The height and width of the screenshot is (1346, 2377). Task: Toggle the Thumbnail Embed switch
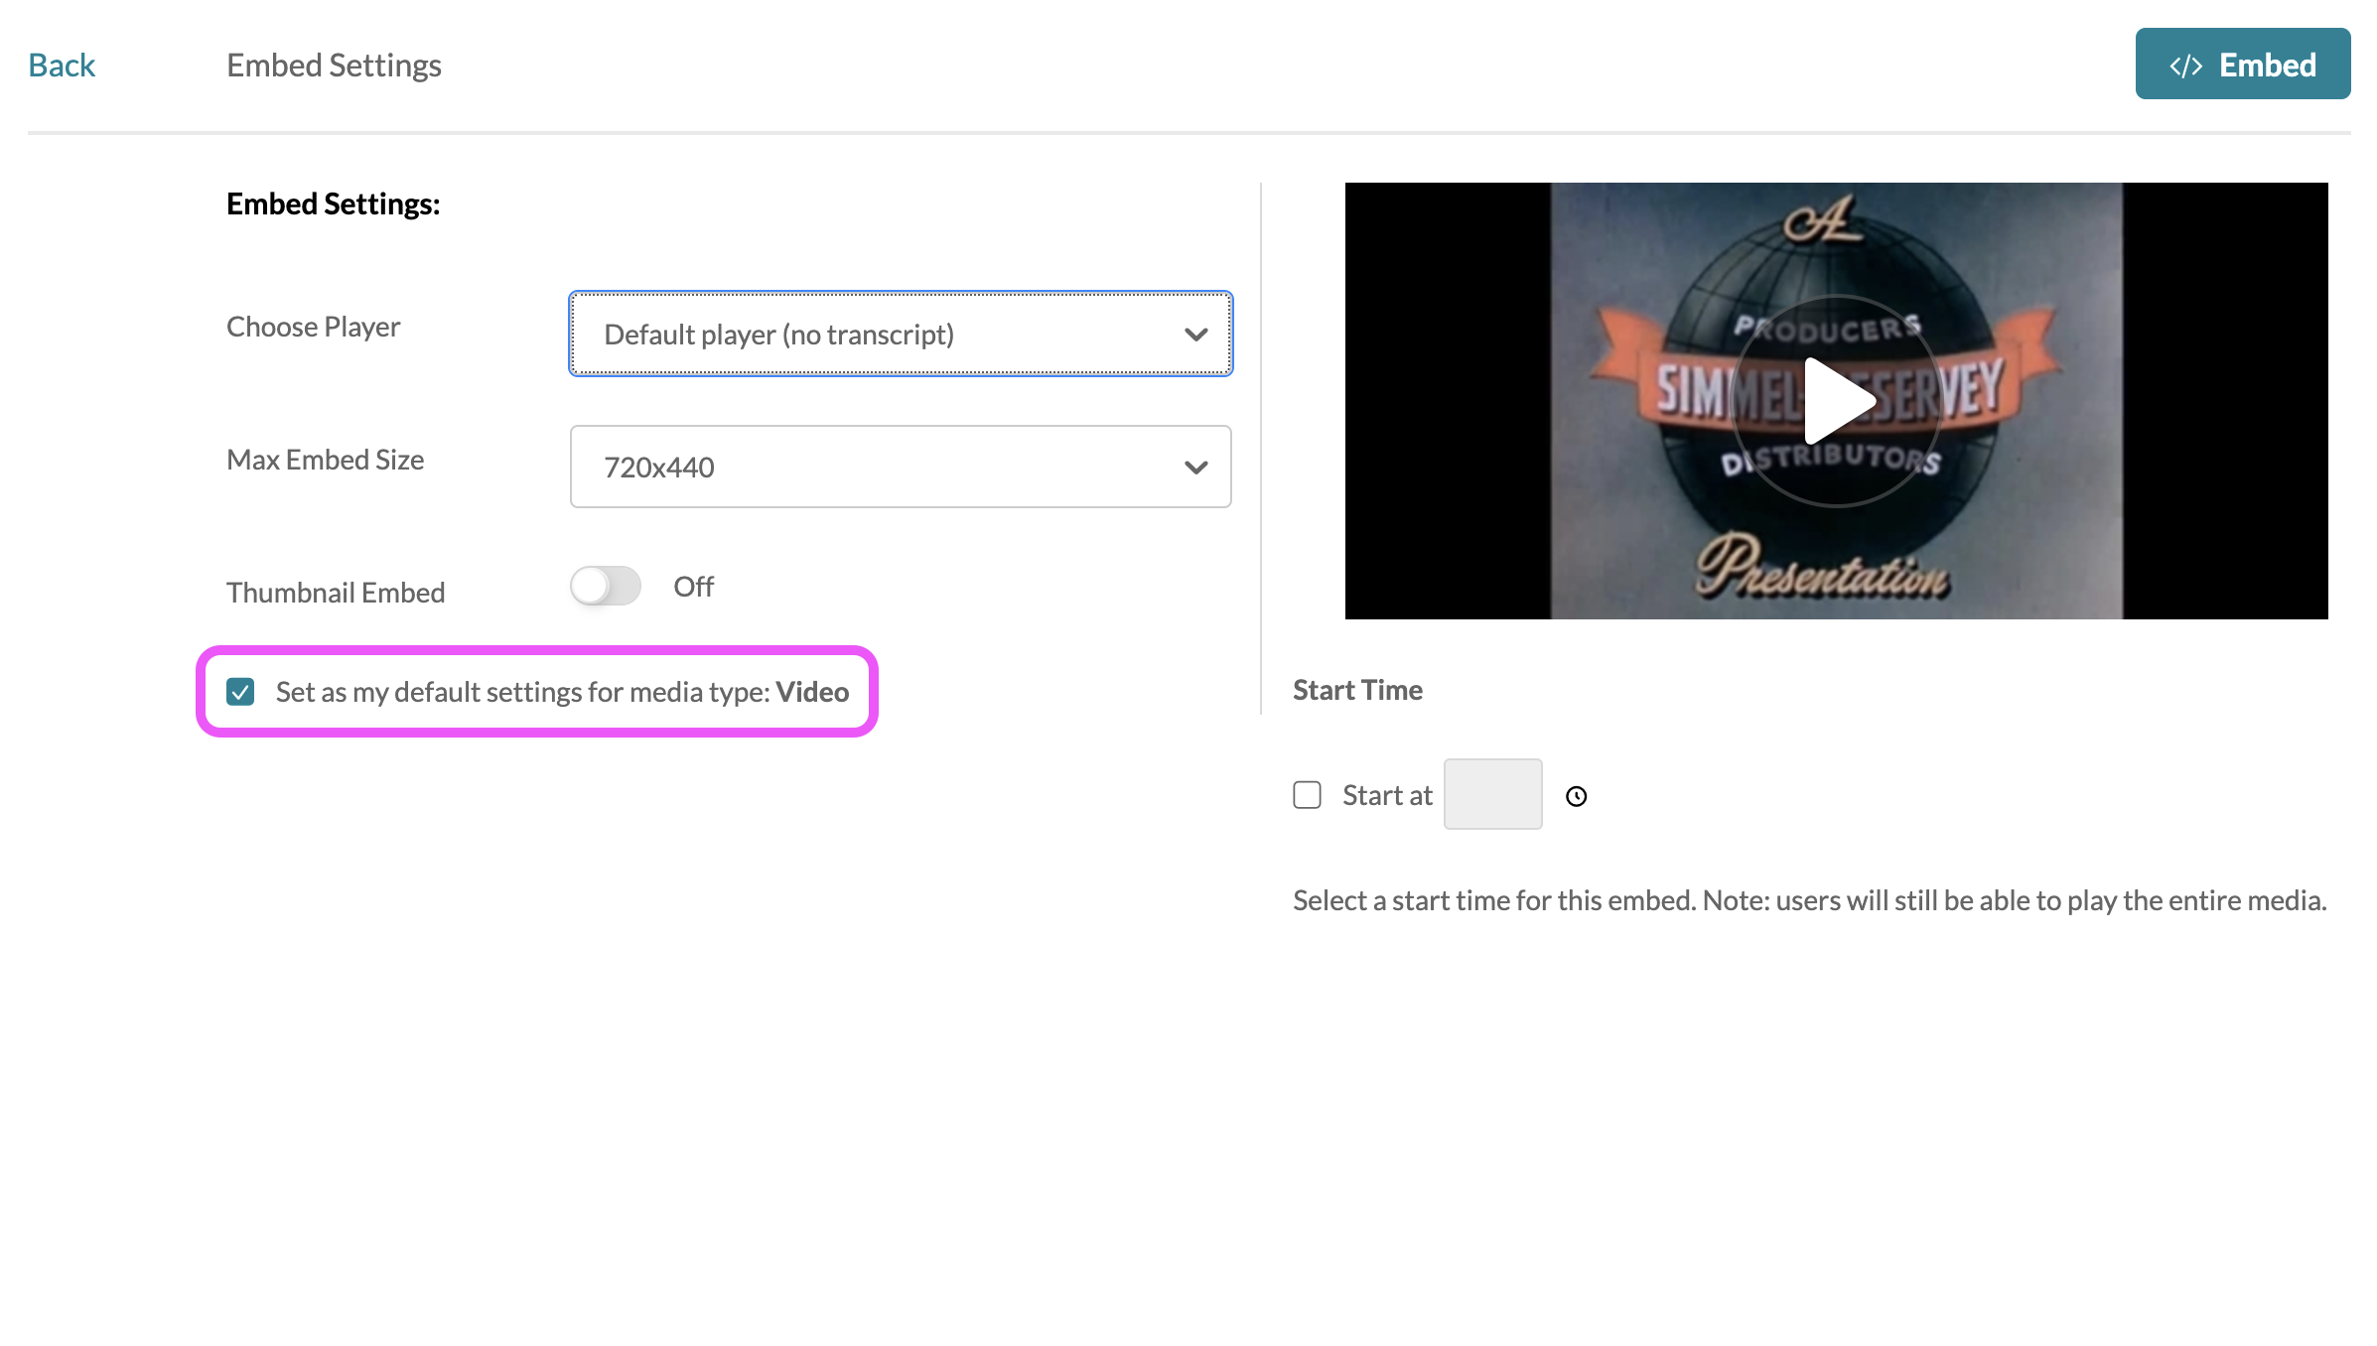pos(606,586)
